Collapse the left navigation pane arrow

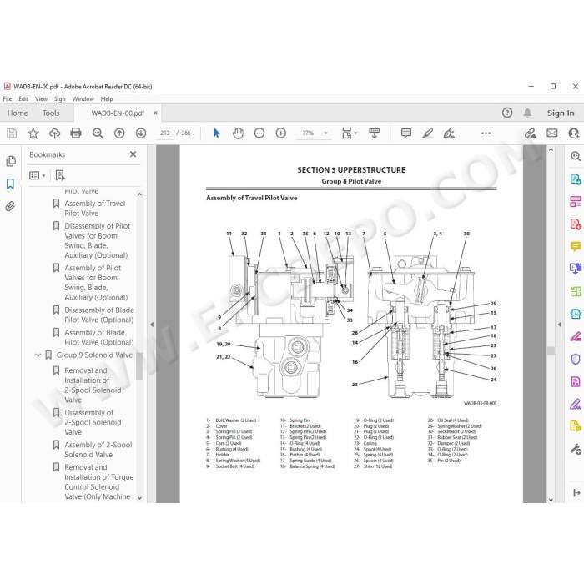tap(152, 325)
